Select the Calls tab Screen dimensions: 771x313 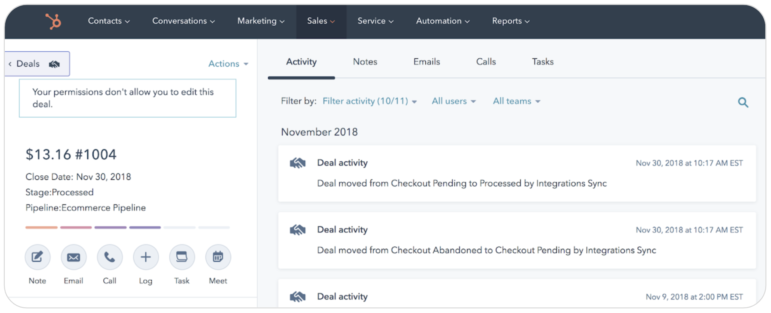click(x=486, y=62)
